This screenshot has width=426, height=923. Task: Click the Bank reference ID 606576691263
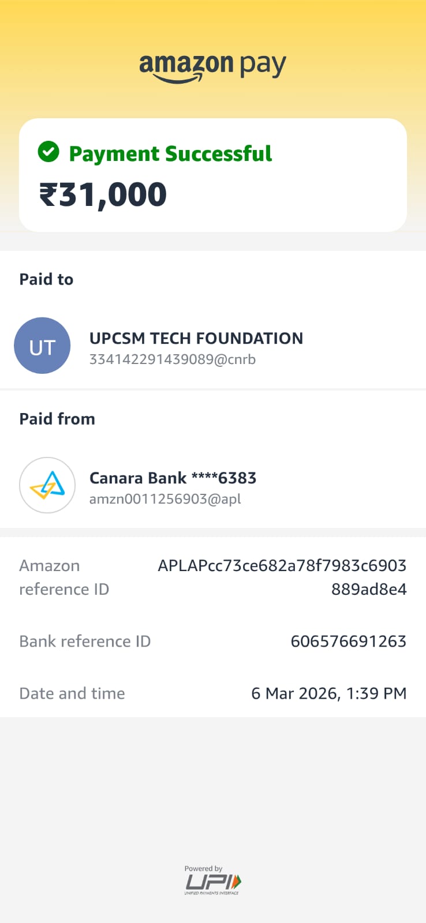(x=349, y=641)
